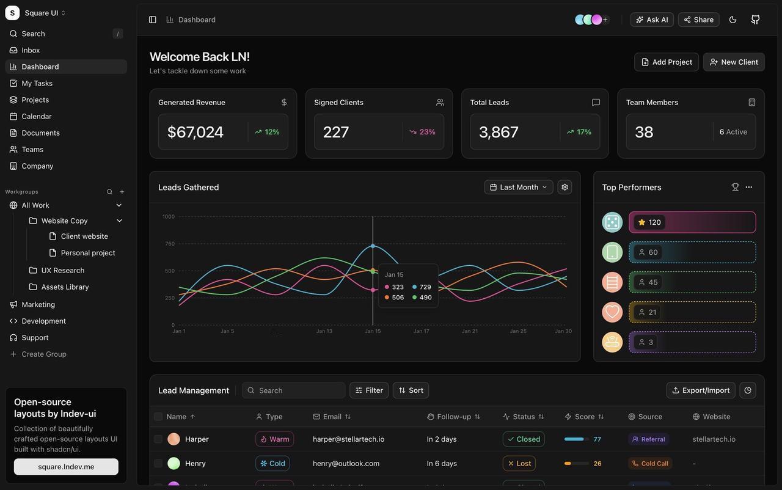This screenshot has width=782, height=490.
Task: Click the Top Performers trophy icon
Action: [x=736, y=187]
